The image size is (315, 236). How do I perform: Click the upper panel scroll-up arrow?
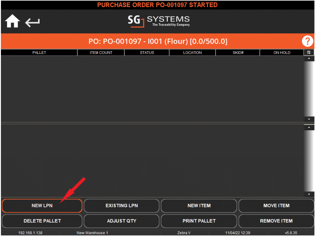(x=309, y=58)
